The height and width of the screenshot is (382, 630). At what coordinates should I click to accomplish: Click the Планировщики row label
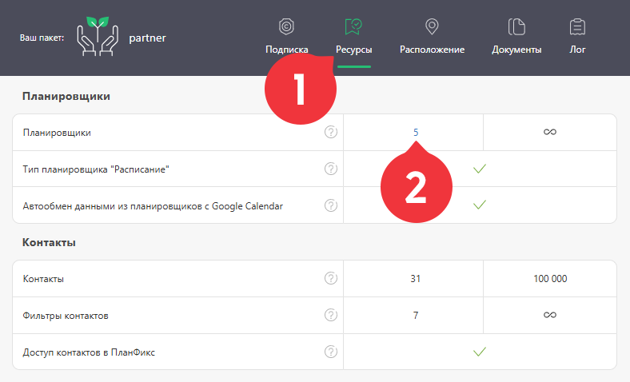coord(57,133)
